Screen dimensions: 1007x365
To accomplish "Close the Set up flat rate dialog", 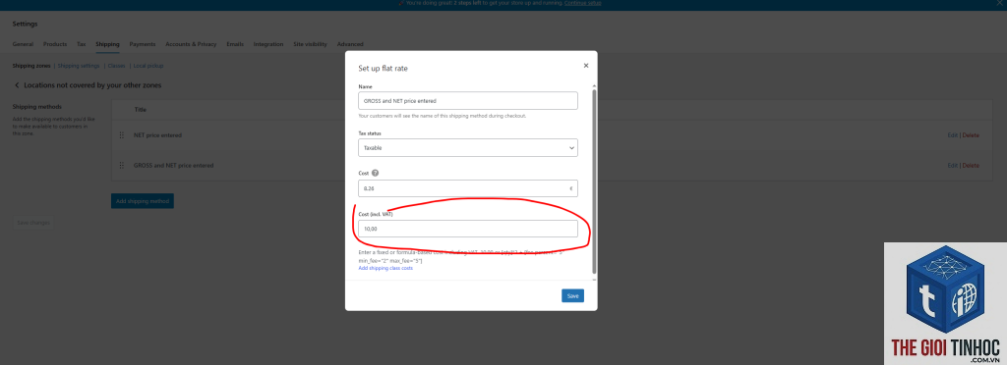I will click(586, 66).
